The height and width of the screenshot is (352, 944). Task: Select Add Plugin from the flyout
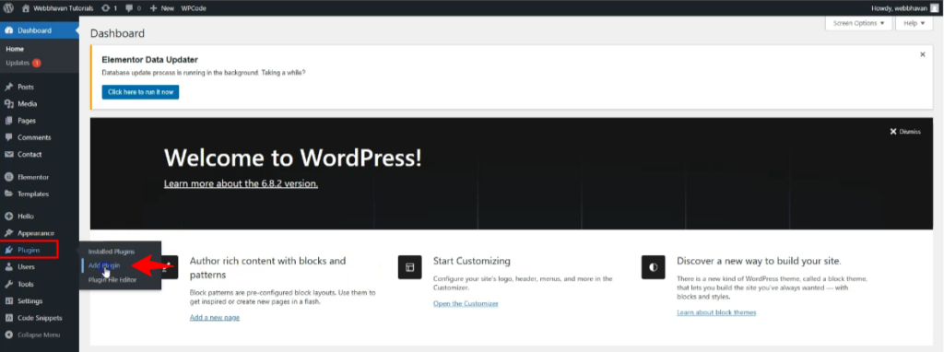pos(104,265)
